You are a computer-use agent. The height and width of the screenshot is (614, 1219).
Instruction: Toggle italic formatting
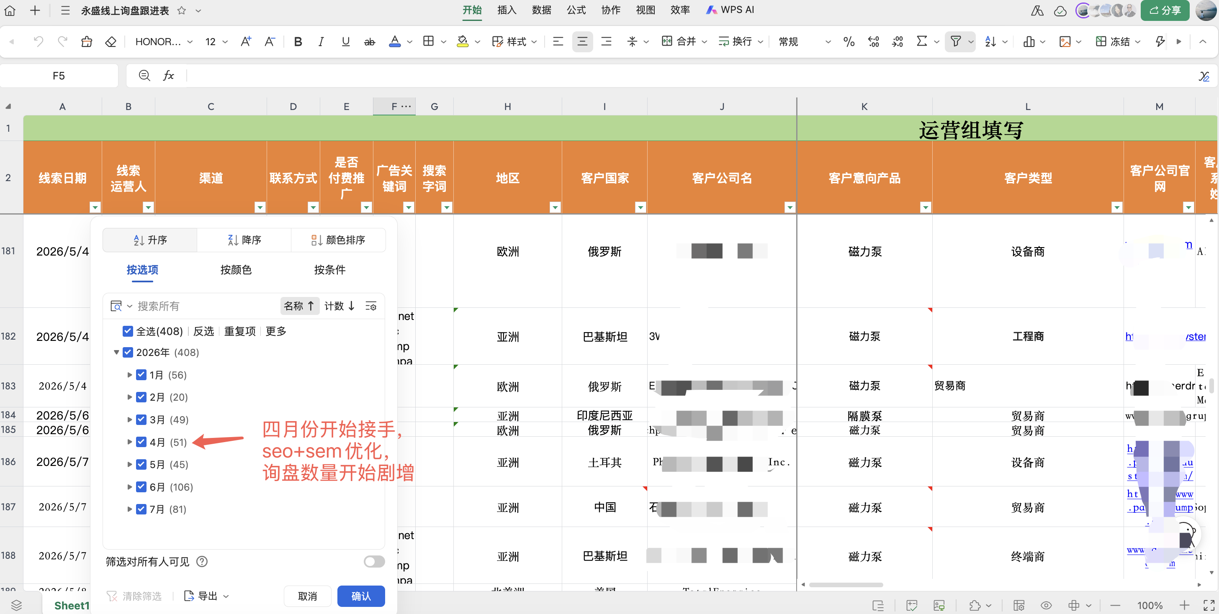coord(321,41)
